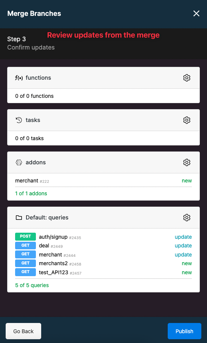Click the 1 of 1 addons summary
207x343 pixels.
(31, 193)
